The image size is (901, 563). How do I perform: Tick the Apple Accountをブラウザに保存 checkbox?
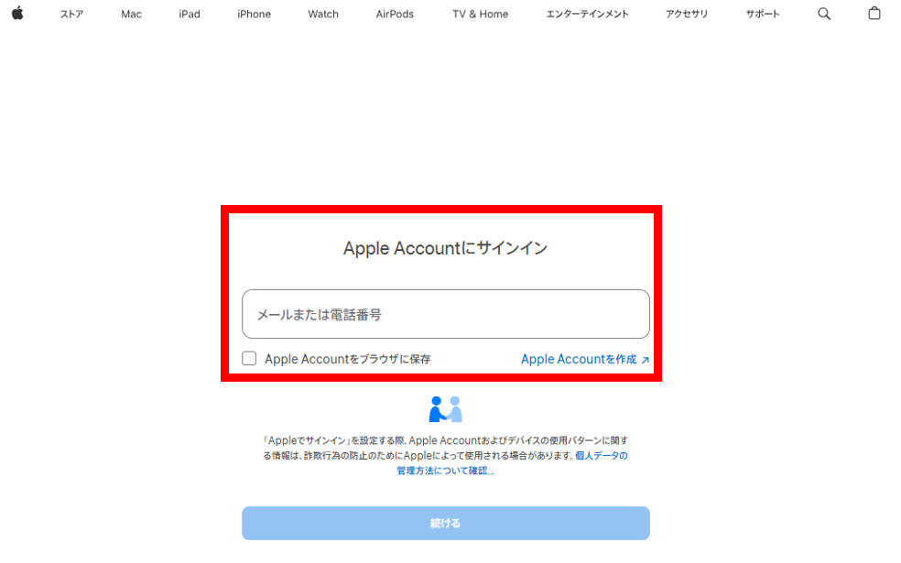point(249,359)
